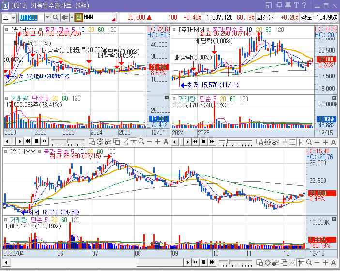Click dotted line chart icon in weekly toolbar
Screen dimensions: 340x271
point(292,142)
